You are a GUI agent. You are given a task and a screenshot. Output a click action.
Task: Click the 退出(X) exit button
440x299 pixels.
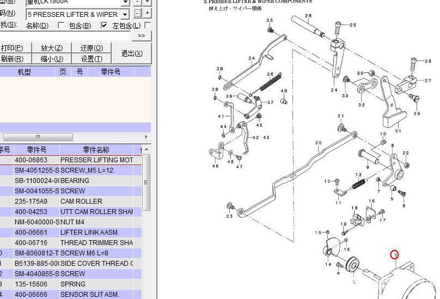coord(132,53)
